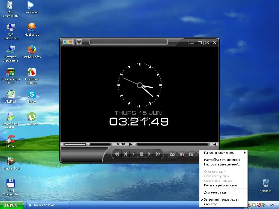Select the Total Commander desktop icon
279x209 pixels.
pyautogui.click(x=10, y=188)
